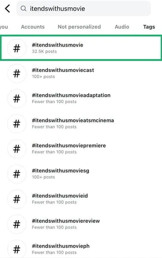Tap the search magnifier icon
The image size is (162, 258).
tap(24, 9)
